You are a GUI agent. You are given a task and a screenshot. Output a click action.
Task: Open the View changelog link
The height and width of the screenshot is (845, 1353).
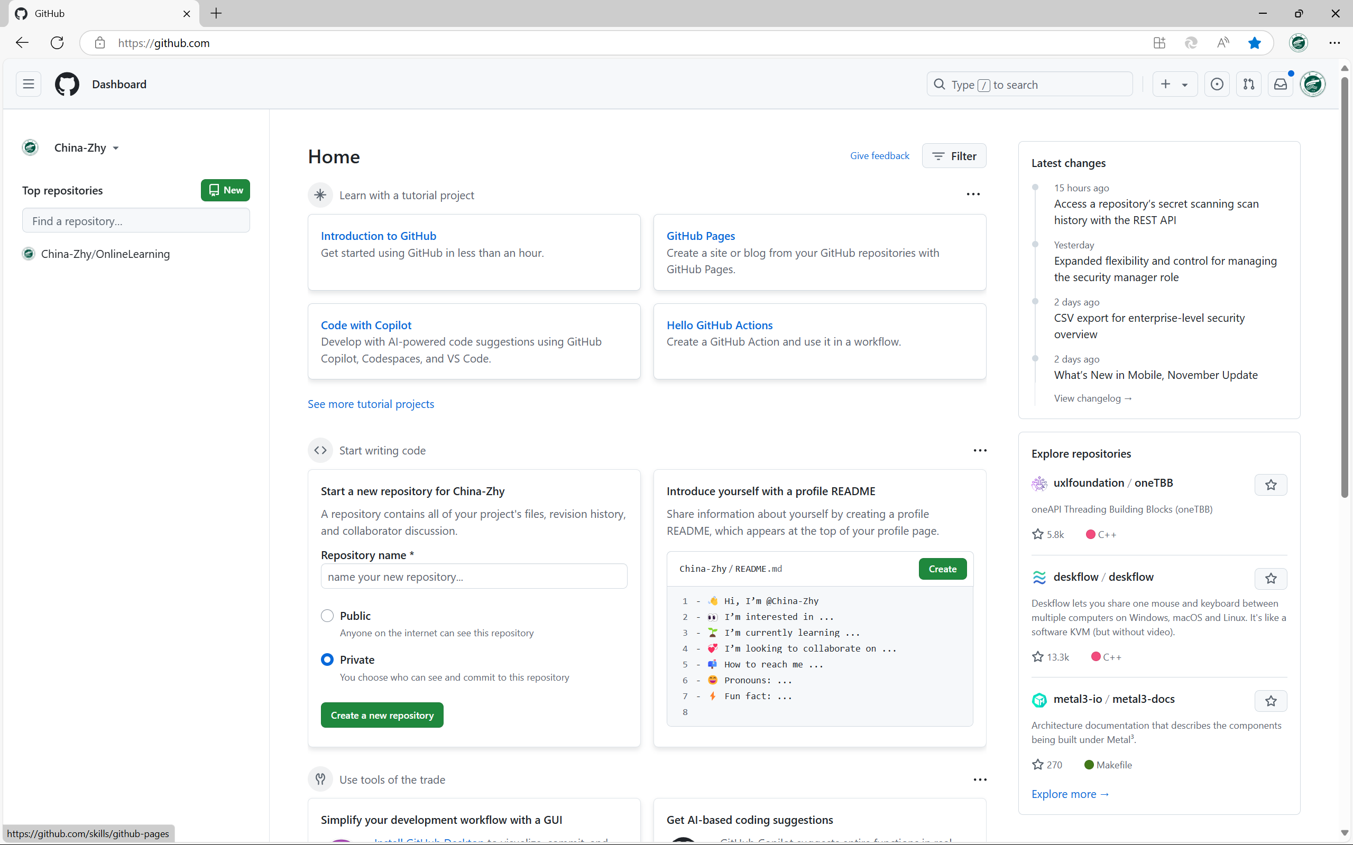tap(1093, 398)
